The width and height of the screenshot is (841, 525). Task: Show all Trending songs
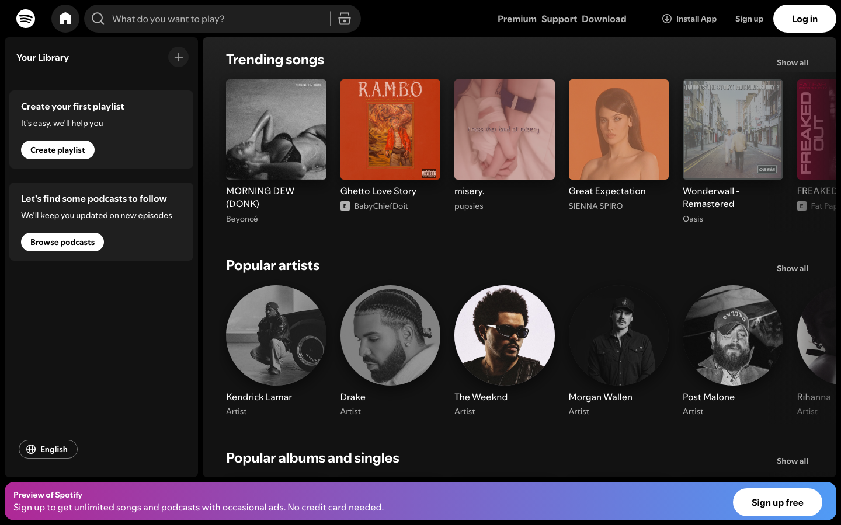click(793, 62)
